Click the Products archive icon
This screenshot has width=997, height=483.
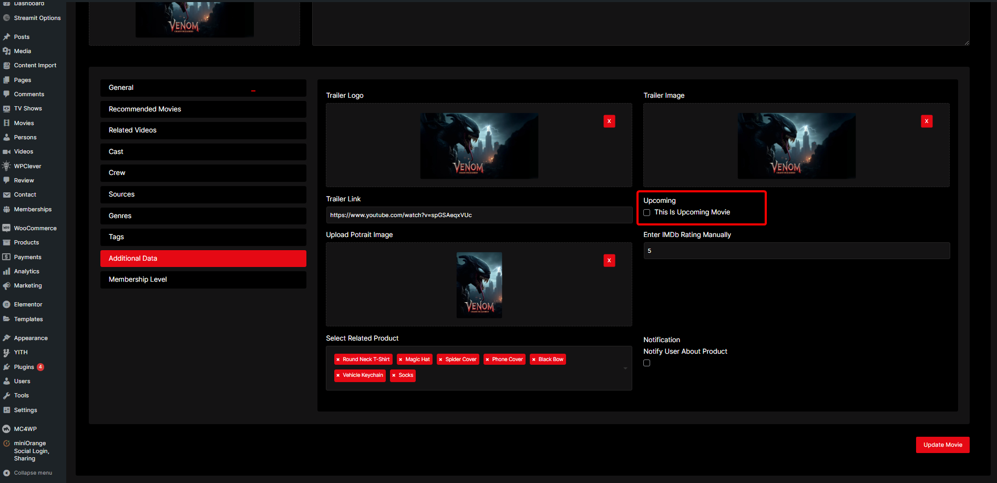(6, 242)
